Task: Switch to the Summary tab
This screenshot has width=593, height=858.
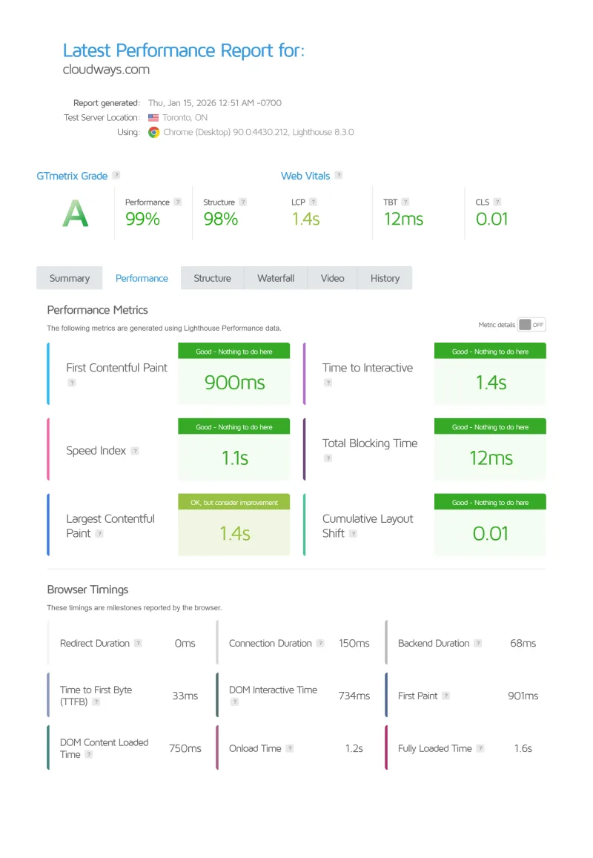Action: pyautogui.click(x=70, y=278)
